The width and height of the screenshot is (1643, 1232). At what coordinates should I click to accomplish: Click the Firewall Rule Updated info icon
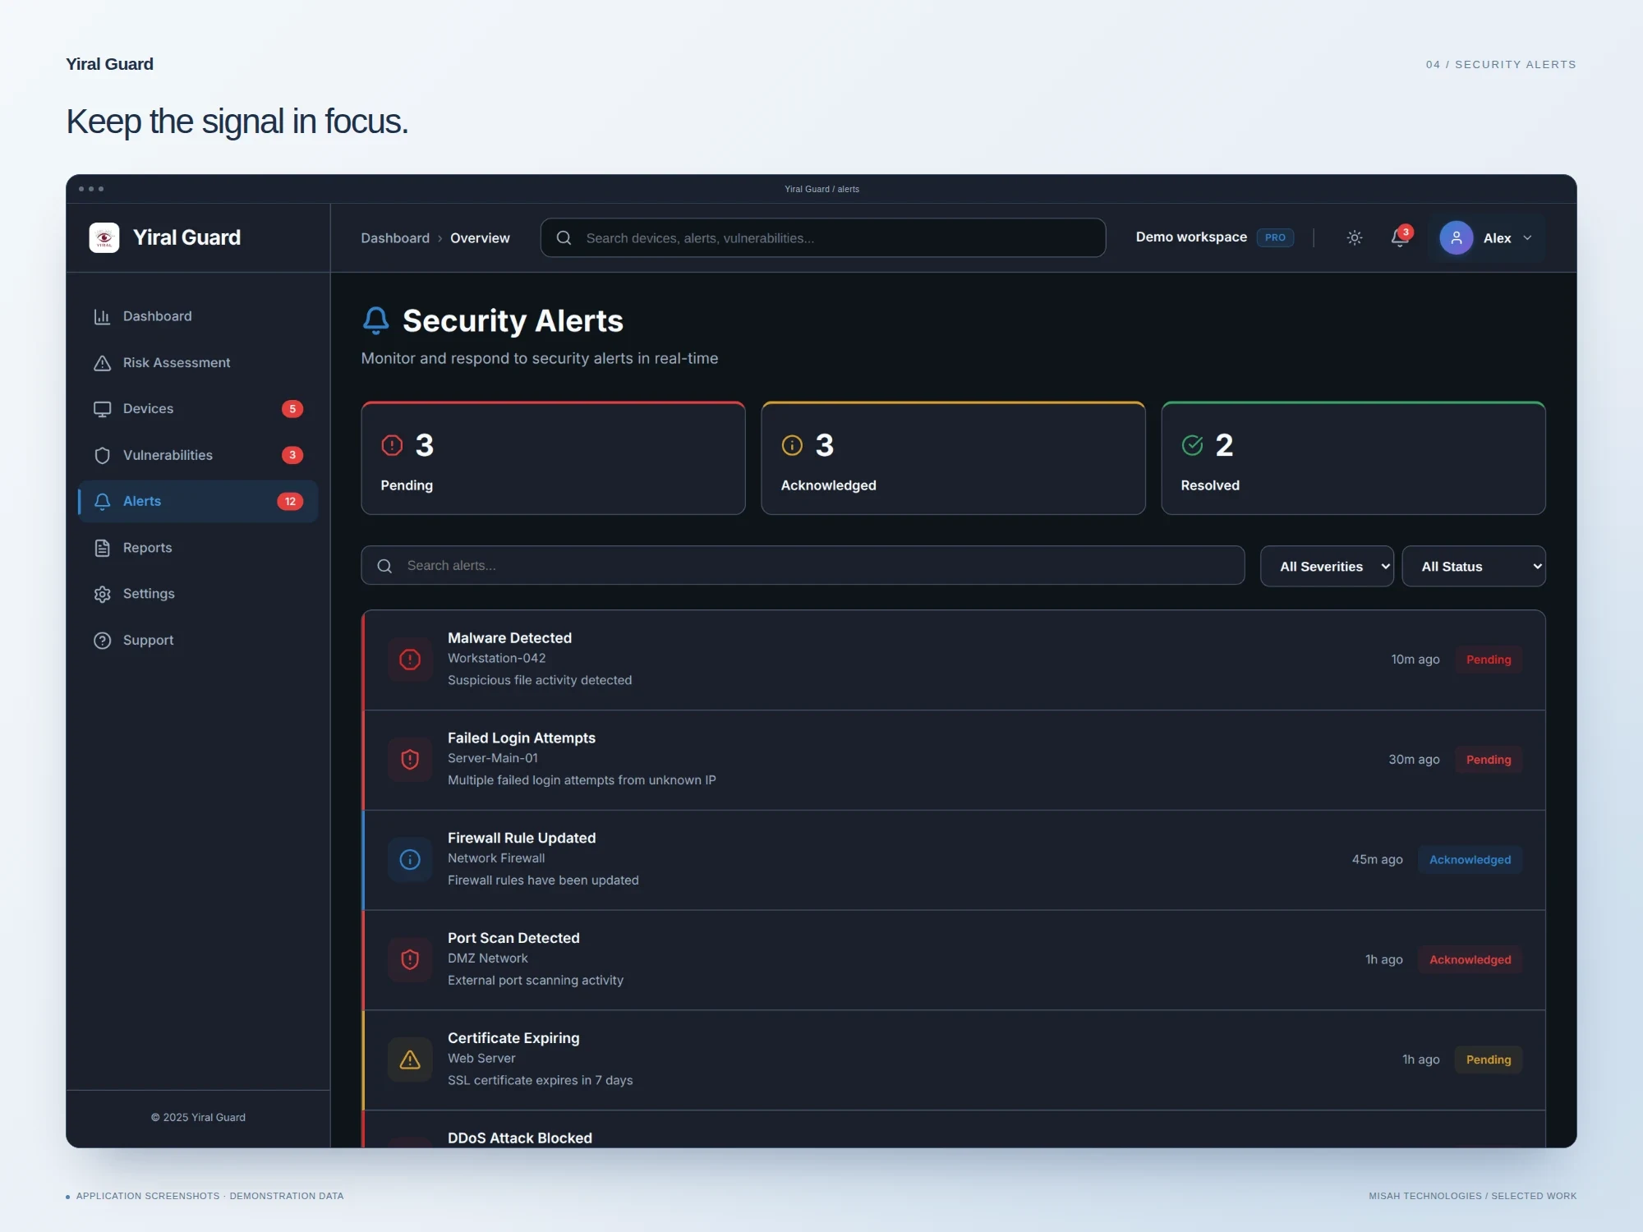(x=410, y=860)
